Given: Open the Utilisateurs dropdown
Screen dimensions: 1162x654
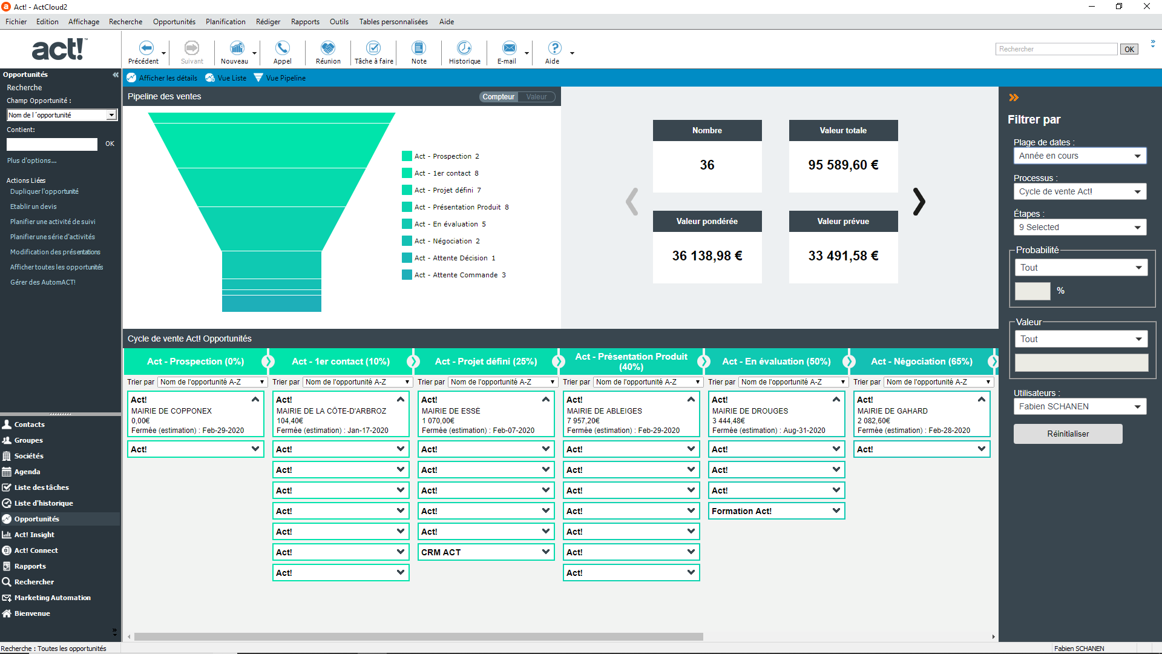Looking at the screenshot, I should pos(1080,406).
